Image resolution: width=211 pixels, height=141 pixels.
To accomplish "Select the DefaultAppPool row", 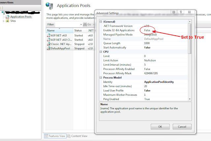I will pyautogui.click(x=70, y=49).
